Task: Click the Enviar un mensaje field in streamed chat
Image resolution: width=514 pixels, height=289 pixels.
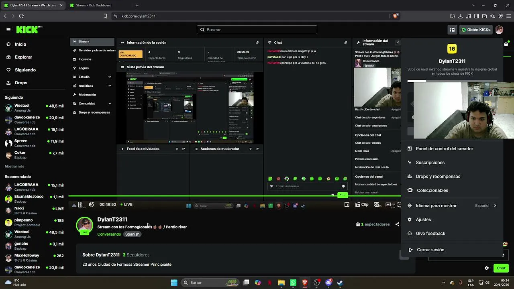Action: click(307, 186)
